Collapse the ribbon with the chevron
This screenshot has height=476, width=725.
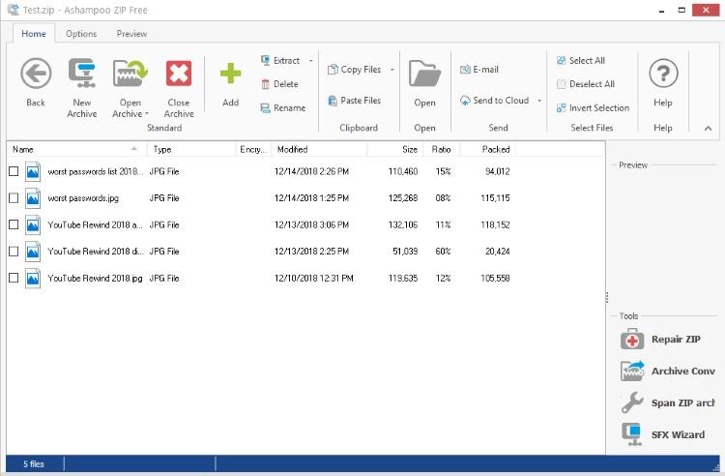tap(708, 128)
